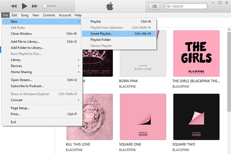The width and height of the screenshot is (231, 154).
Task: Open the Account menu
Action: coord(65,15)
